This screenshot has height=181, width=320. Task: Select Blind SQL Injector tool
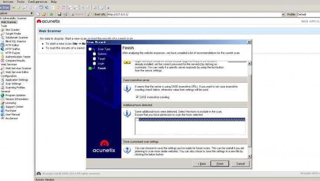(x=16, y=41)
